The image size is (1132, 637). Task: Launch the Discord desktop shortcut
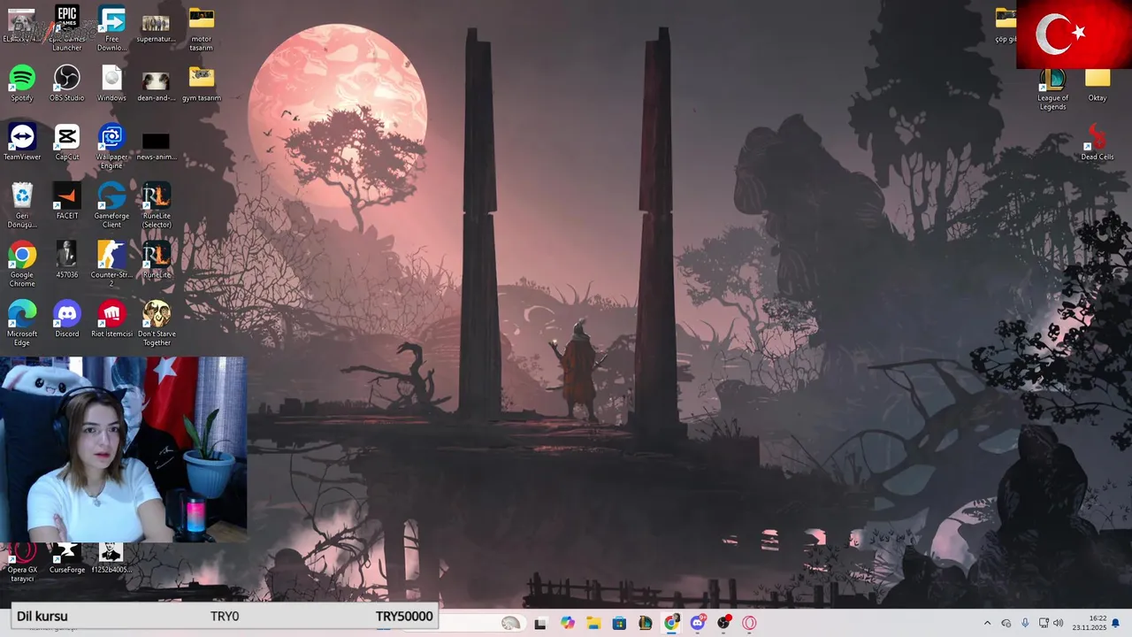[66, 319]
